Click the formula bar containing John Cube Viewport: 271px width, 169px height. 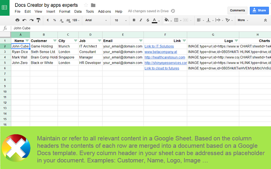click(141, 28)
